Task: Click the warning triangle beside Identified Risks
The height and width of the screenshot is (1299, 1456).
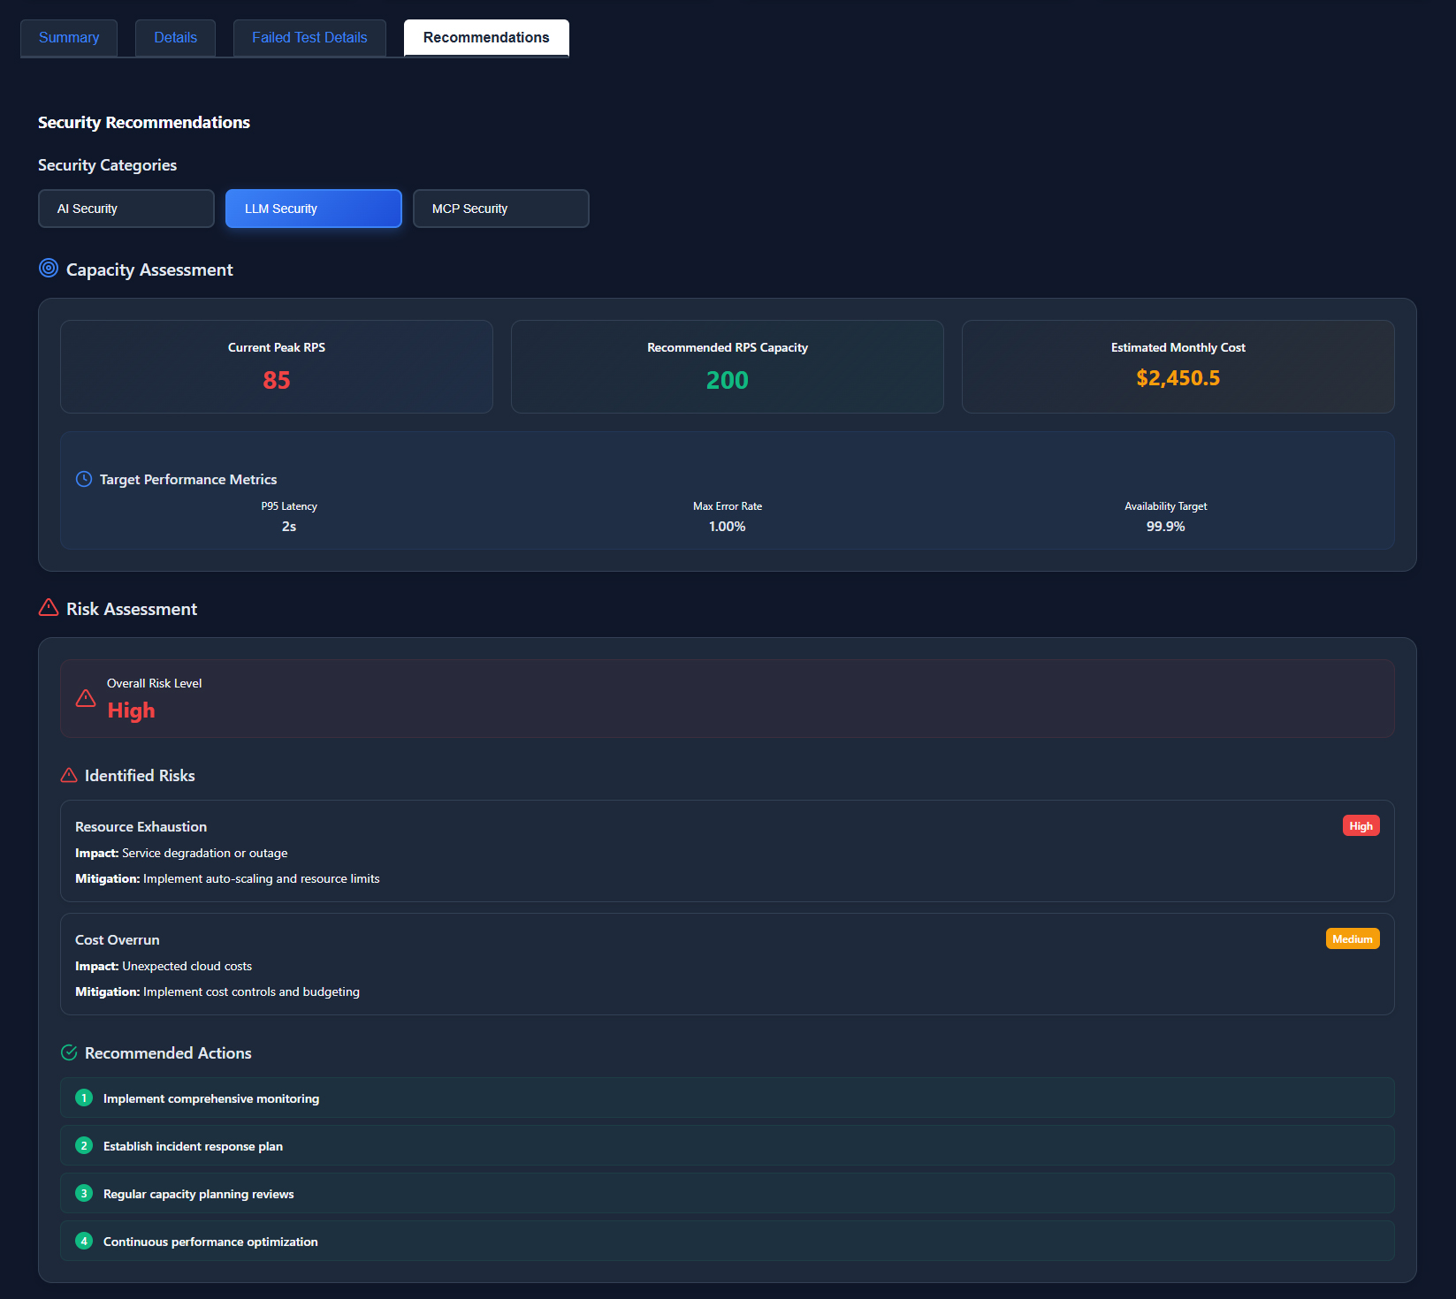Action: (x=69, y=775)
